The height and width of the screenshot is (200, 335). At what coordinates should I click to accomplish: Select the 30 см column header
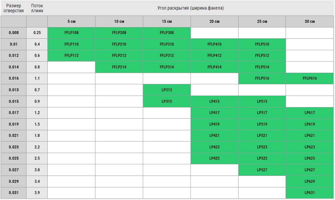[x=309, y=21]
